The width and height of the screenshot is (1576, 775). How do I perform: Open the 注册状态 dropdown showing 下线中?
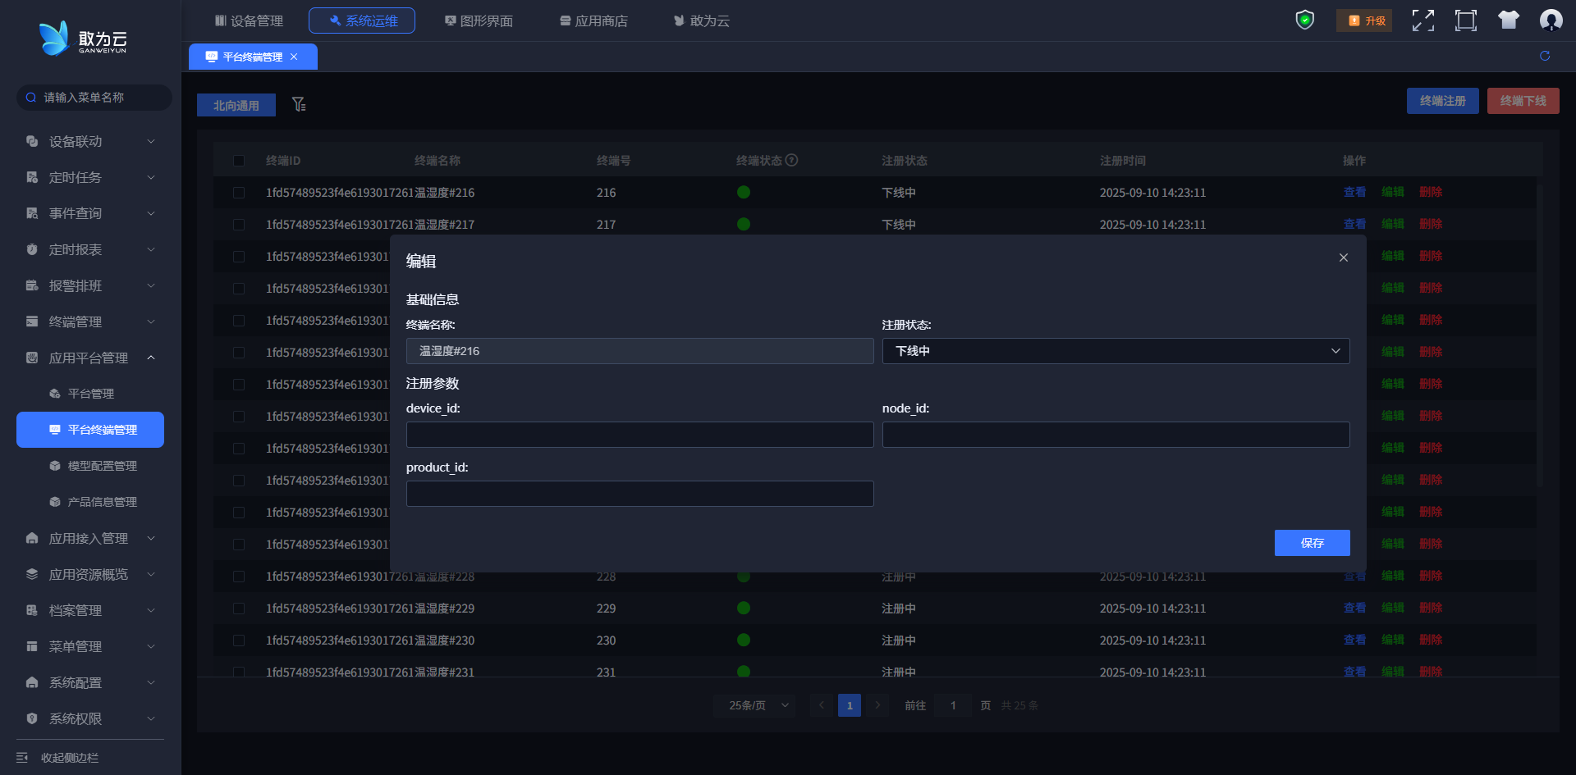[x=1116, y=351]
